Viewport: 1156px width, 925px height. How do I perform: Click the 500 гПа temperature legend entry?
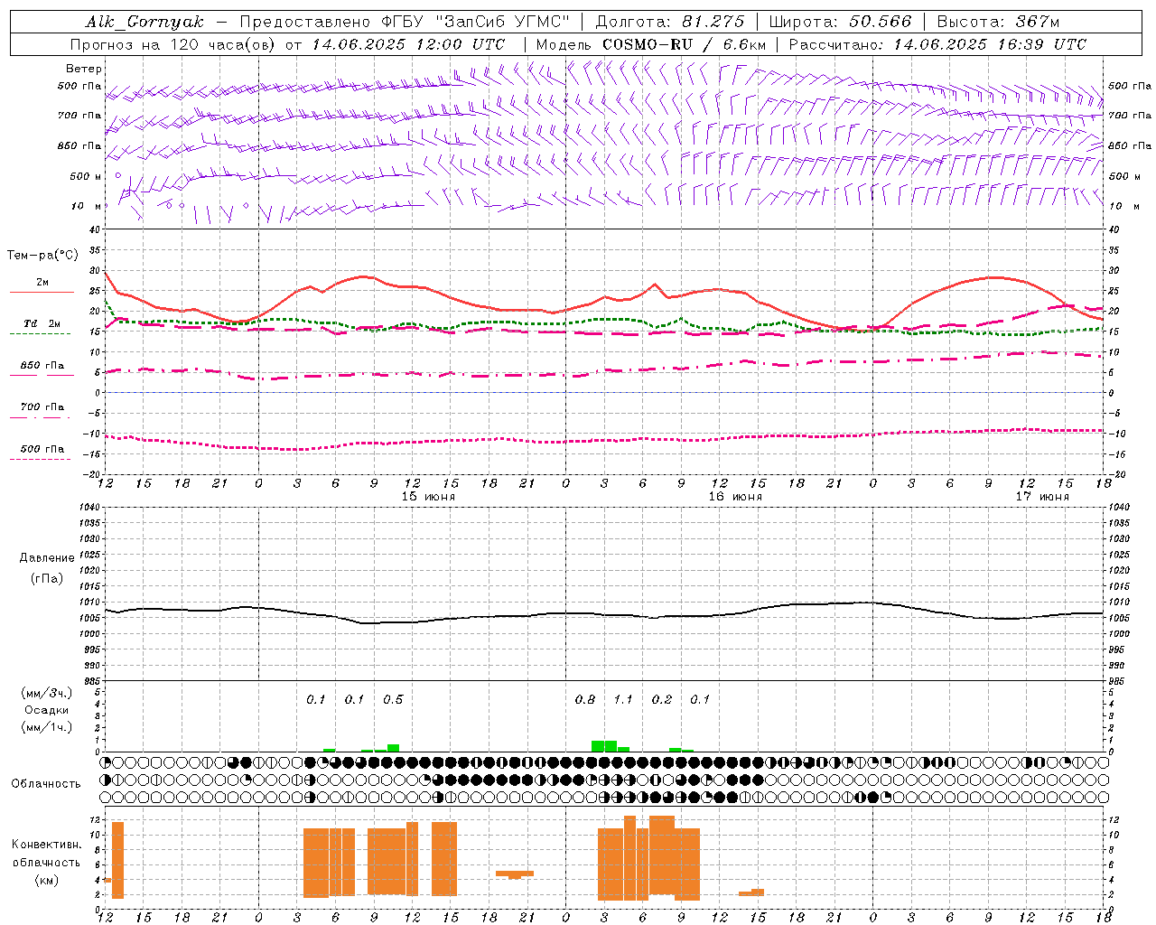click(42, 449)
